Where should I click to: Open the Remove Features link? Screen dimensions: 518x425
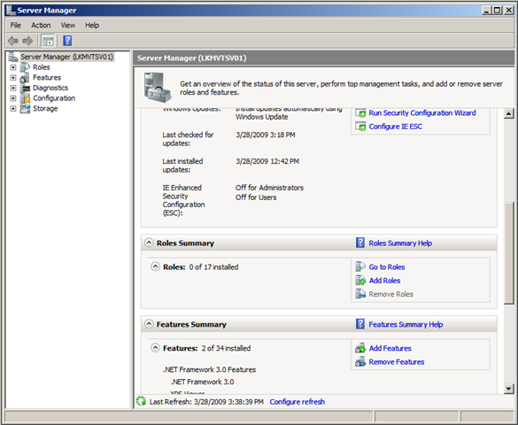pyautogui.click(x=397, y=362)
